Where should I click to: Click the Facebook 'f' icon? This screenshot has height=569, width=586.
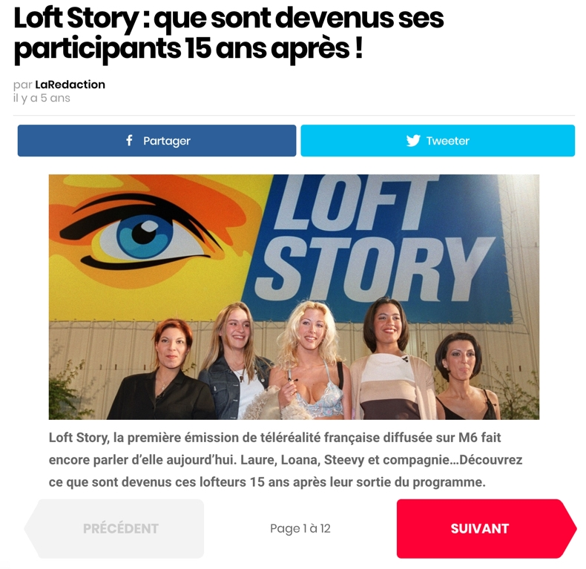tap(129, 140)
